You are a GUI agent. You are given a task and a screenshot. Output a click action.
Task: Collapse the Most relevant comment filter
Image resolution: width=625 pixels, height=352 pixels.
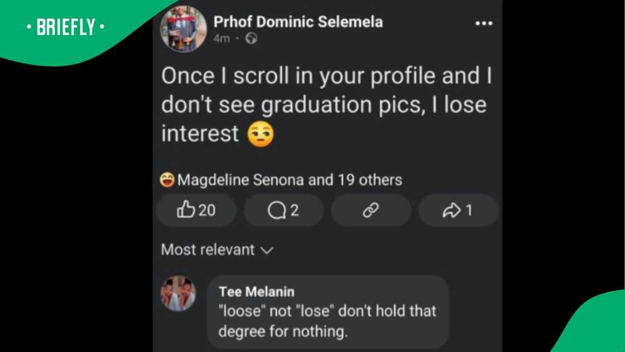tap(217, 250)
